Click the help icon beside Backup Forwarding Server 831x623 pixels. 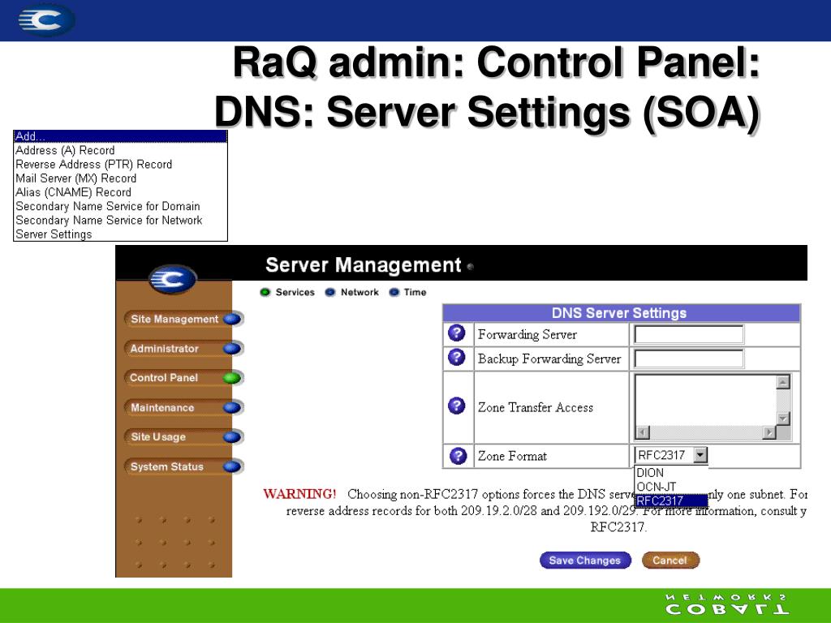456,357
